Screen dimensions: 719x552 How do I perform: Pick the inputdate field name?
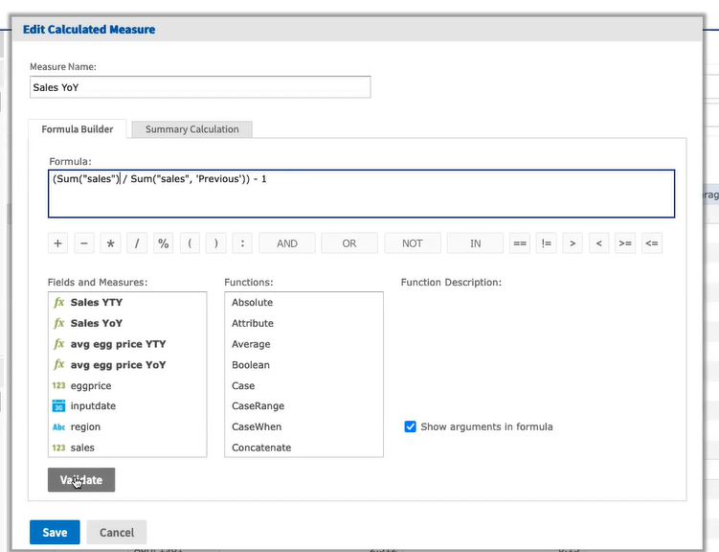click(93, 406)
